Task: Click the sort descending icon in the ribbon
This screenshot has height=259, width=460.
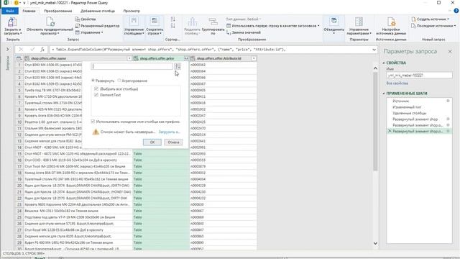Action: (172, 26)
